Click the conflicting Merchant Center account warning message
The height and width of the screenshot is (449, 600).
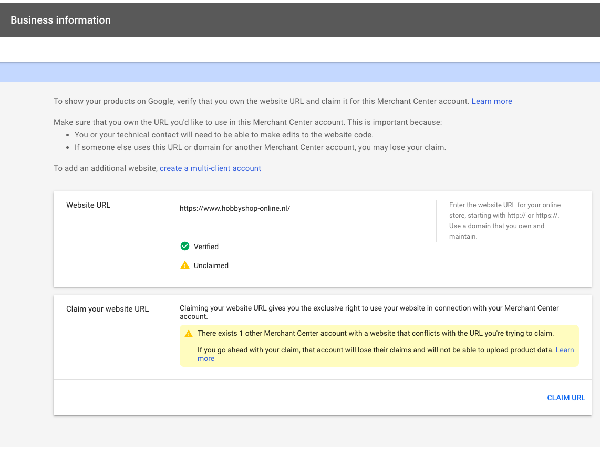tap(375, 333)
